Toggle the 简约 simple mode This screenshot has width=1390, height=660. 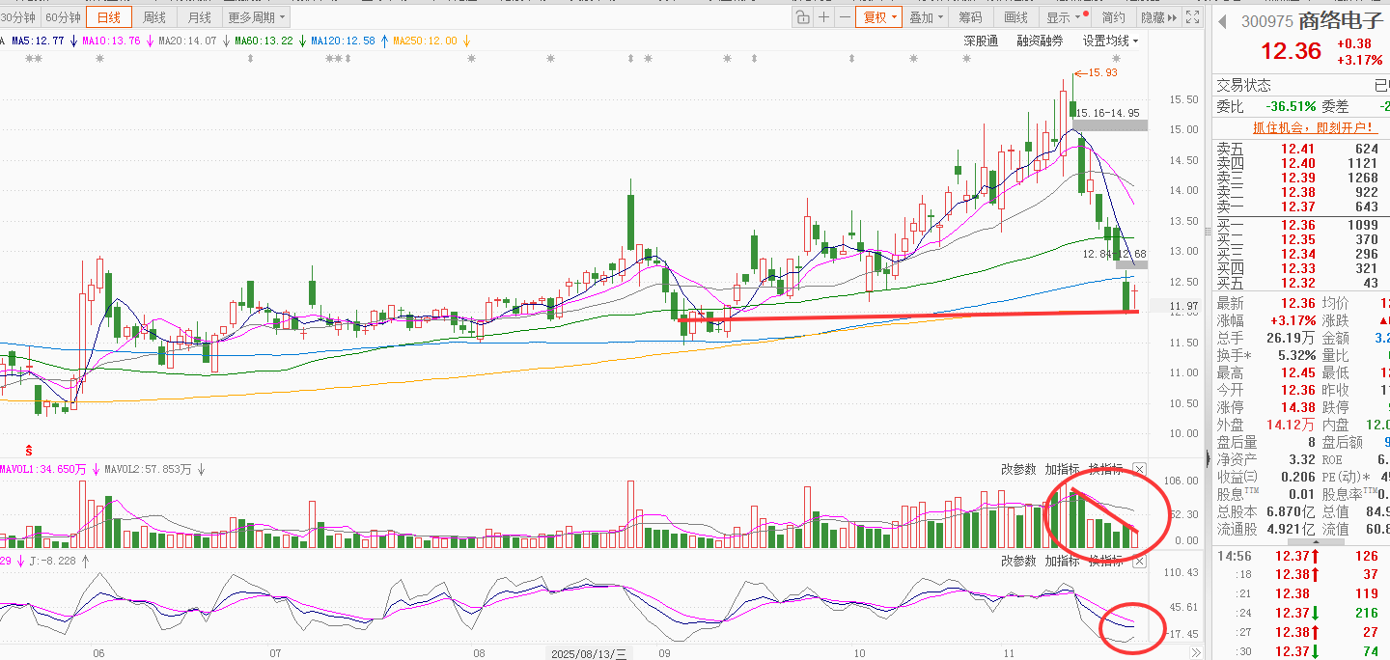[1113, 17]
